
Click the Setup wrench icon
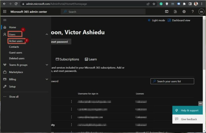coord(5,86)
